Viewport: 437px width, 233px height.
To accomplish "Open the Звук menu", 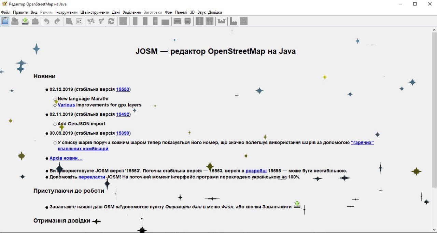I will pyautogui.click(x=201, y=12).
